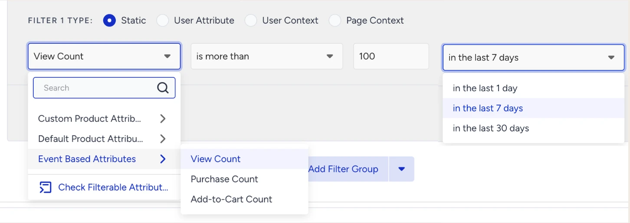Viewport: 630px width, 223px height.
Task: Choose the User Context radio option
Action: [251, 20]
